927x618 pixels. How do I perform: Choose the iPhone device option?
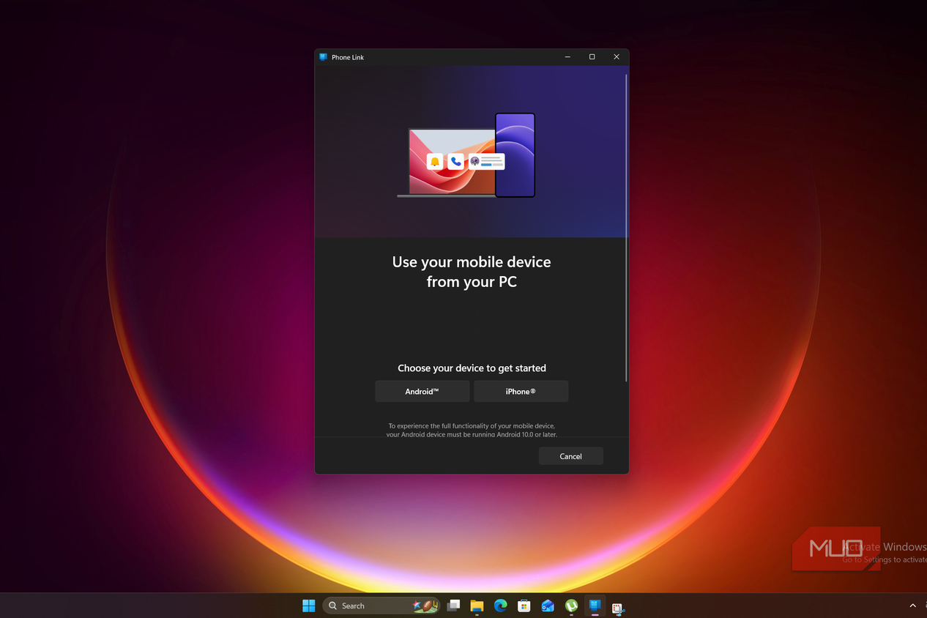click(x=521, y=391)
